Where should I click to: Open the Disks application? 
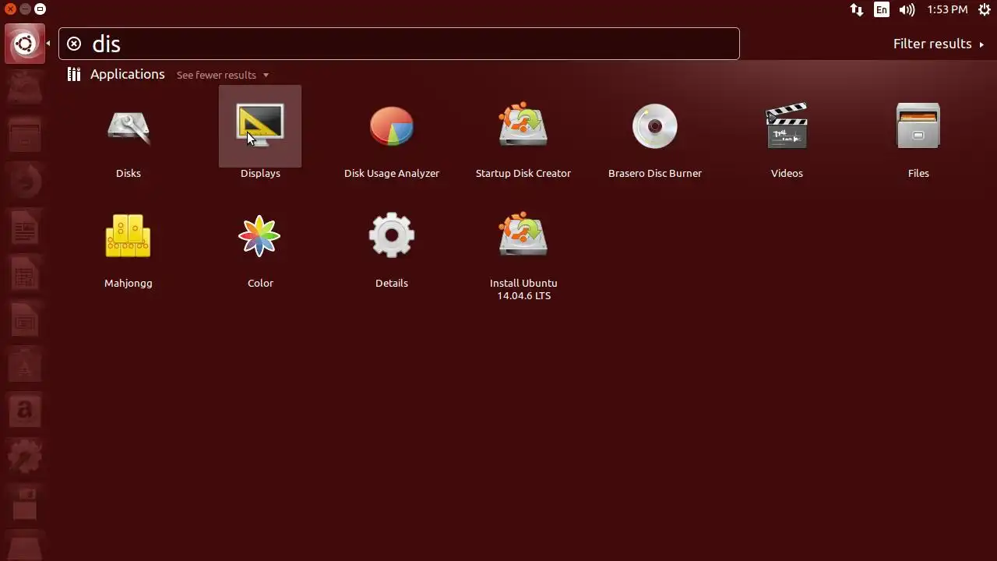pos(129,126)
